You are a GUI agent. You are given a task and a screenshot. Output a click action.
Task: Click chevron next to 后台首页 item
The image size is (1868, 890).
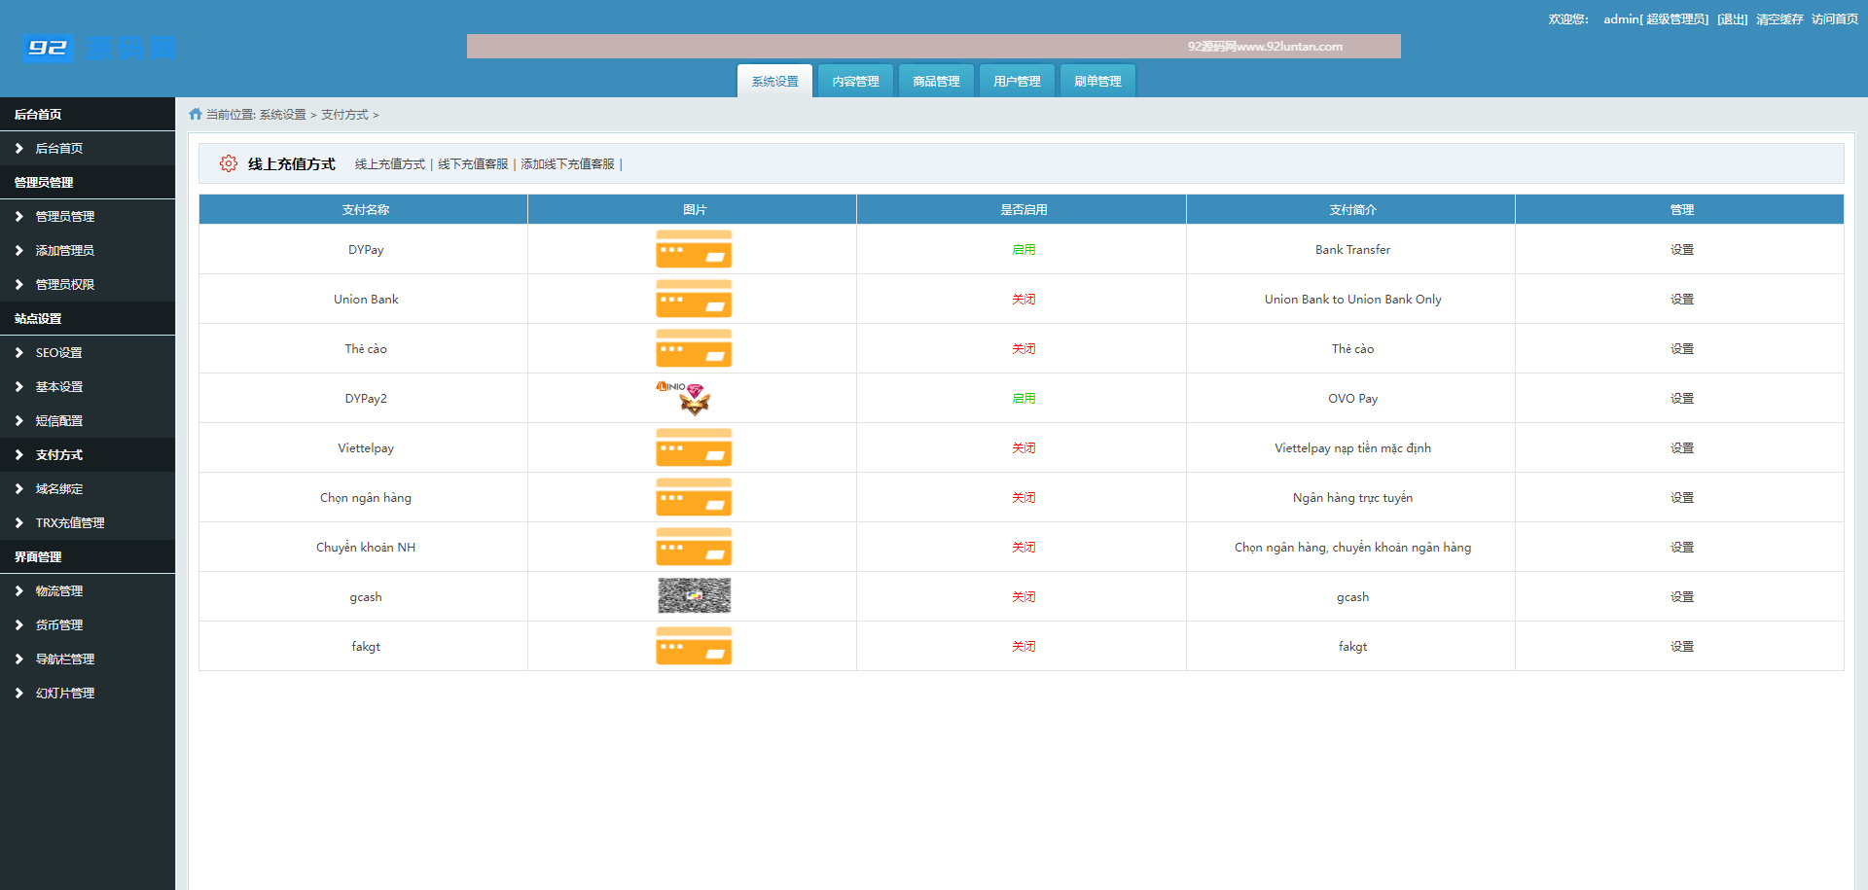click(x=18, y=148)
